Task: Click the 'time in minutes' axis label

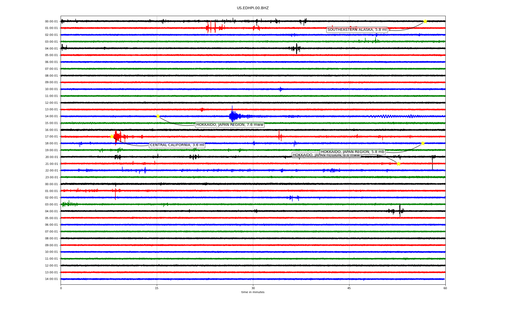Action: (252, 292)
